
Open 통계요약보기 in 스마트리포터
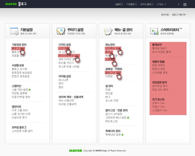159,48
